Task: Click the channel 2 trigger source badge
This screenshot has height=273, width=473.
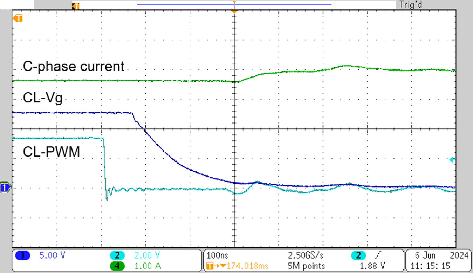Action: [x=359, y=256]
